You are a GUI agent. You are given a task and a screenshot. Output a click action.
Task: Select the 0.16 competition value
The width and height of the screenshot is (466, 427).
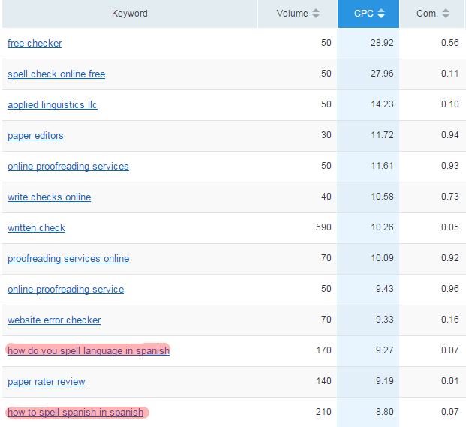point(450,320)
